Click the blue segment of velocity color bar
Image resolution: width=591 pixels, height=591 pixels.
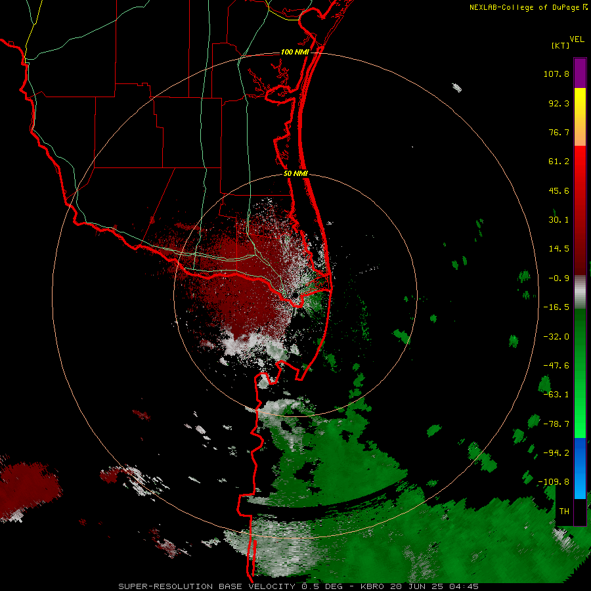pyautogui.click(x=580, y=468)
